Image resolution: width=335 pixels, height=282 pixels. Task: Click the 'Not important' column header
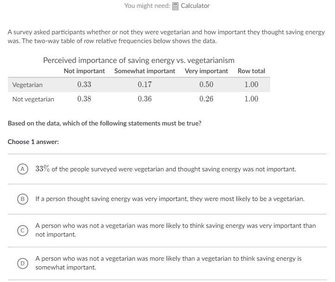pyautogui.click(x=84, y=71)
